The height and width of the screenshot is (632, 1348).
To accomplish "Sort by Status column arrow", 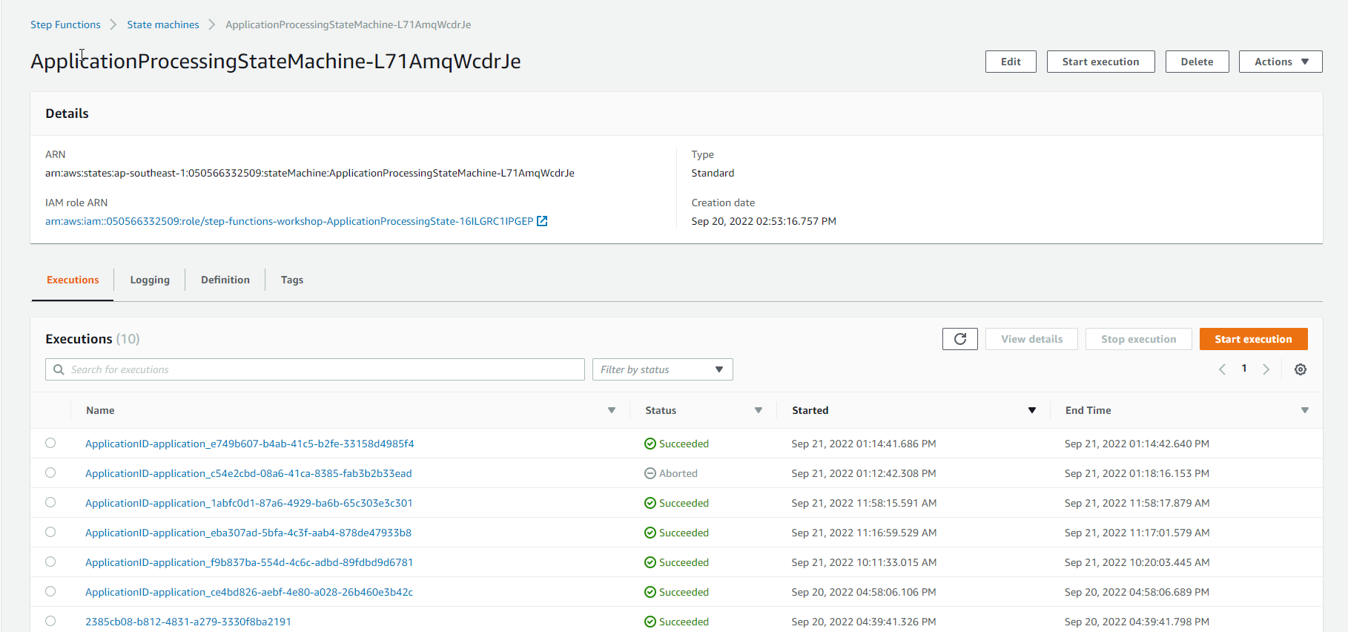I will click(759, 410).
